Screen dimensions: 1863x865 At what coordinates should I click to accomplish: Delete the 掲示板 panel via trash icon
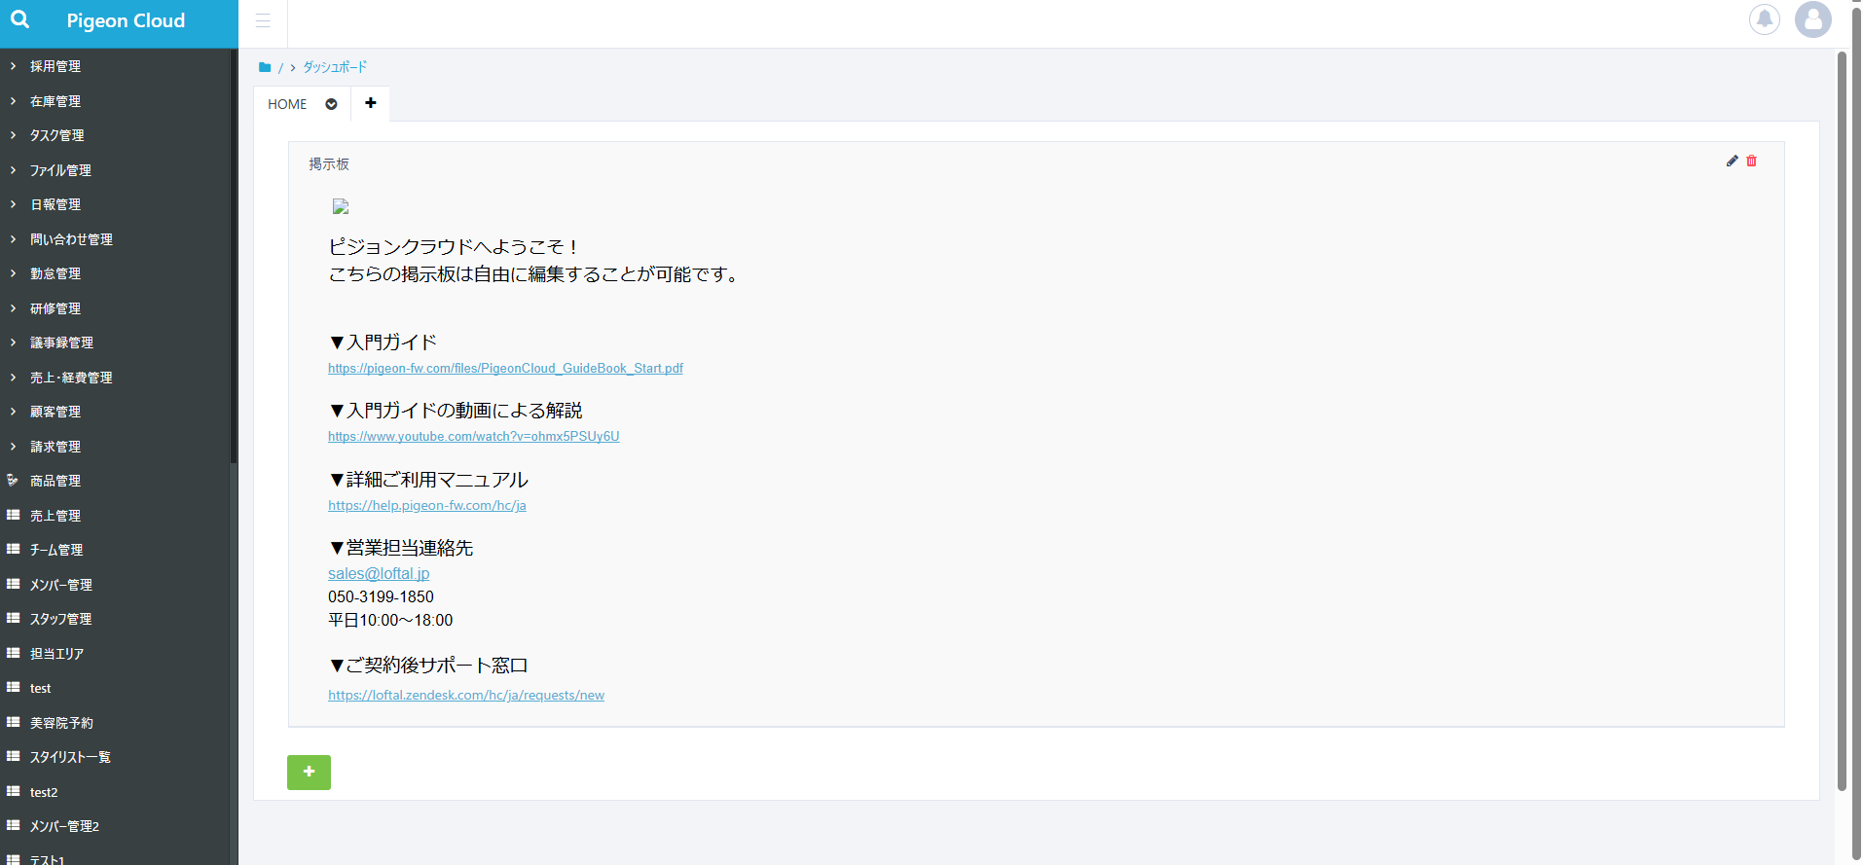click(1751, 162)
